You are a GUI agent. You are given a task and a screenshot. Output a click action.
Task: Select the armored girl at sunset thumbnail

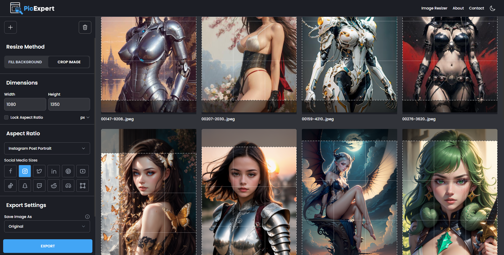249,192
